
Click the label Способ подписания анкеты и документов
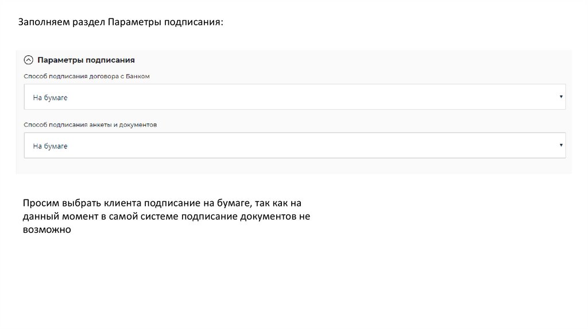pyautogui.click(x=90, y=124)
